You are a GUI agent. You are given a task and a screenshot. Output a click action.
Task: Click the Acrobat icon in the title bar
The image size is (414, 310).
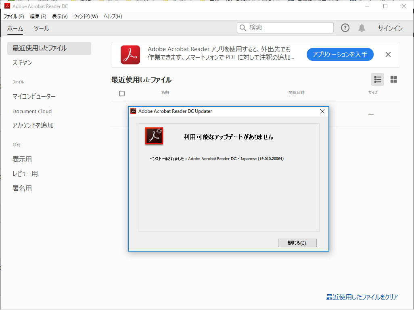(x=6, y=6)
